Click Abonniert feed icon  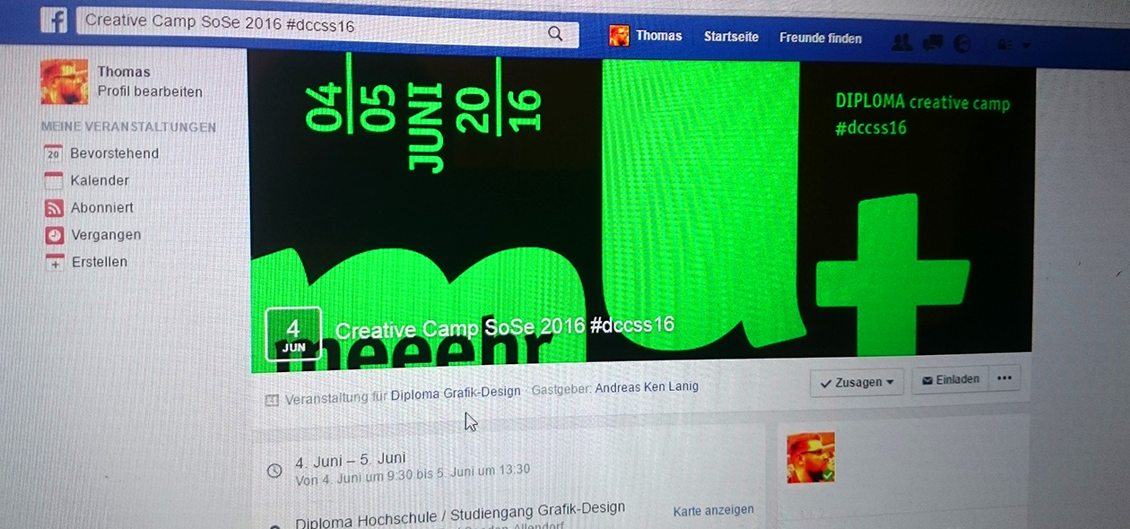point(55,208)
